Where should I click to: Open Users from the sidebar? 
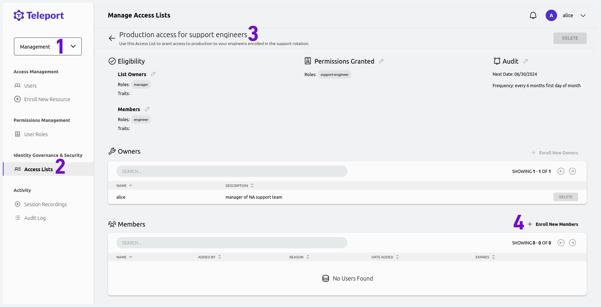[x=30, y=85]
